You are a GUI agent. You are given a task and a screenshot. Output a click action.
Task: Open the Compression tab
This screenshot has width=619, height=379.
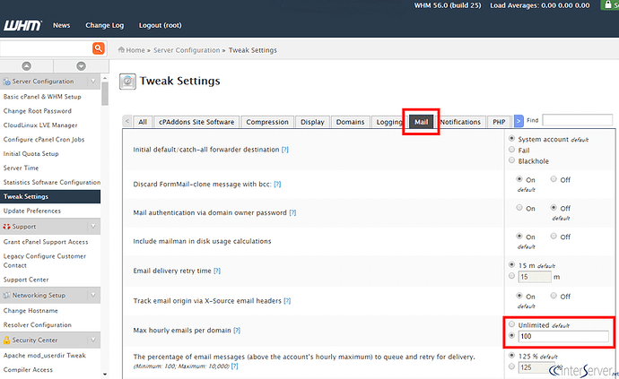pos(267,122)
